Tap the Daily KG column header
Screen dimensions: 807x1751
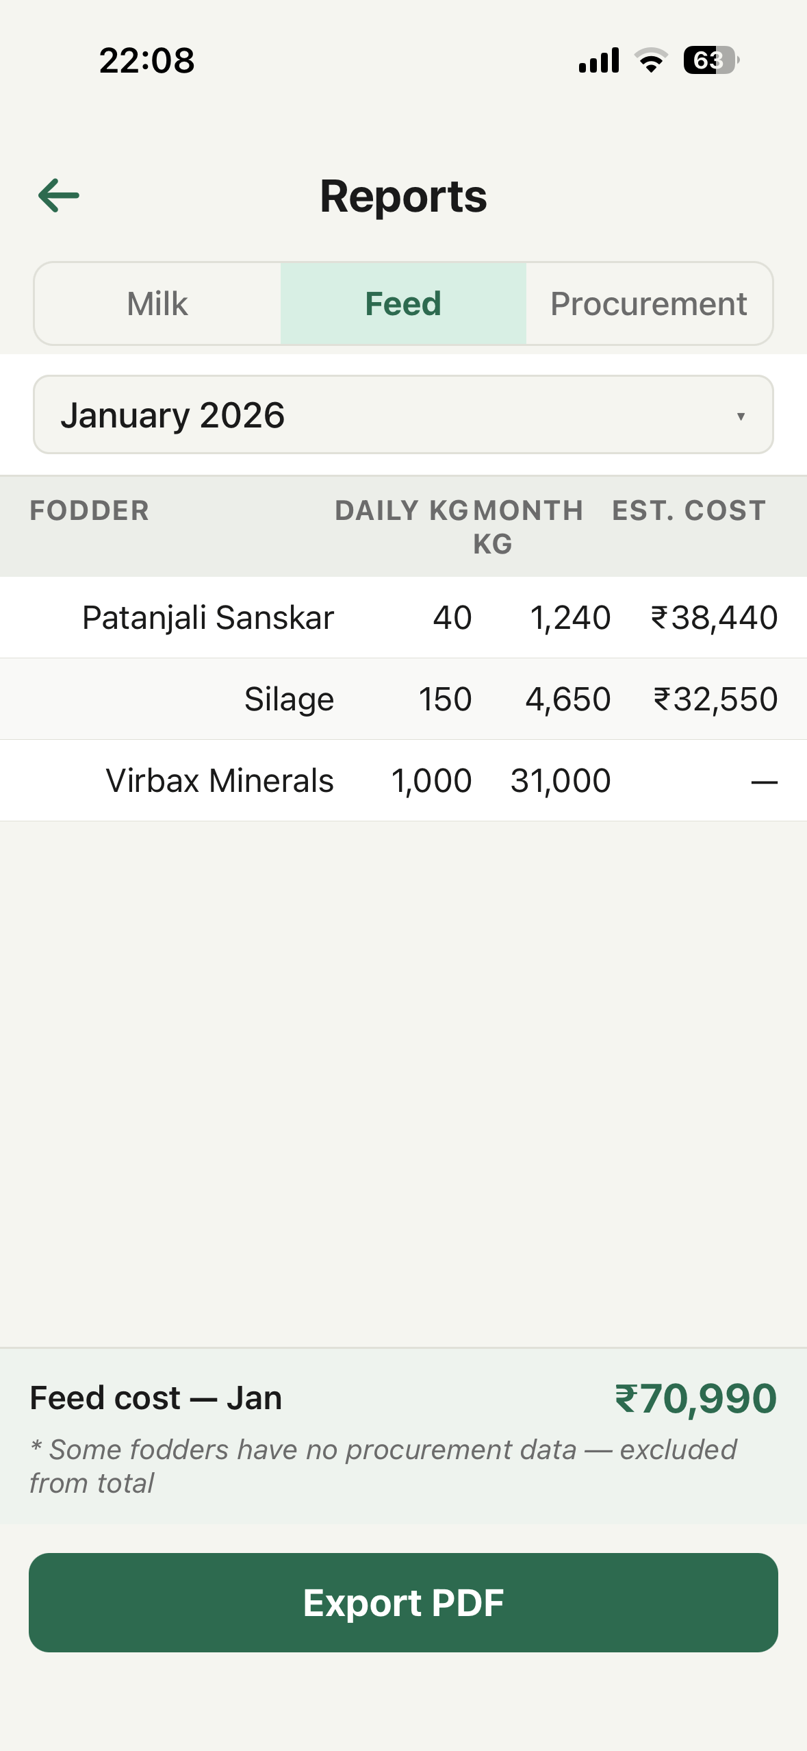[x=401, y=511]
